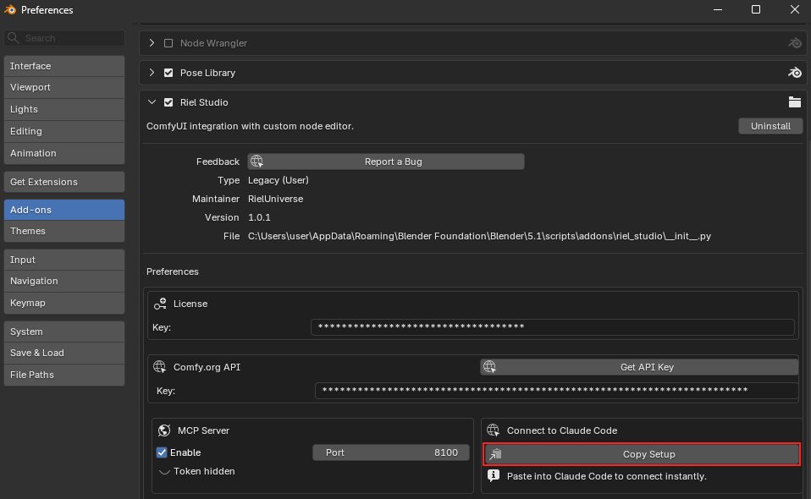Click the Port 8100 value field
The width and height of the screenshot is (811, 499).
coord(391,452)
